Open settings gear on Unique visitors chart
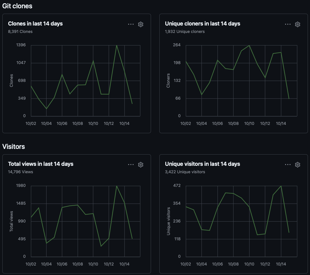The width and height of the screenshot is (310, 275). pyautogui.click(x=298, y=165)
